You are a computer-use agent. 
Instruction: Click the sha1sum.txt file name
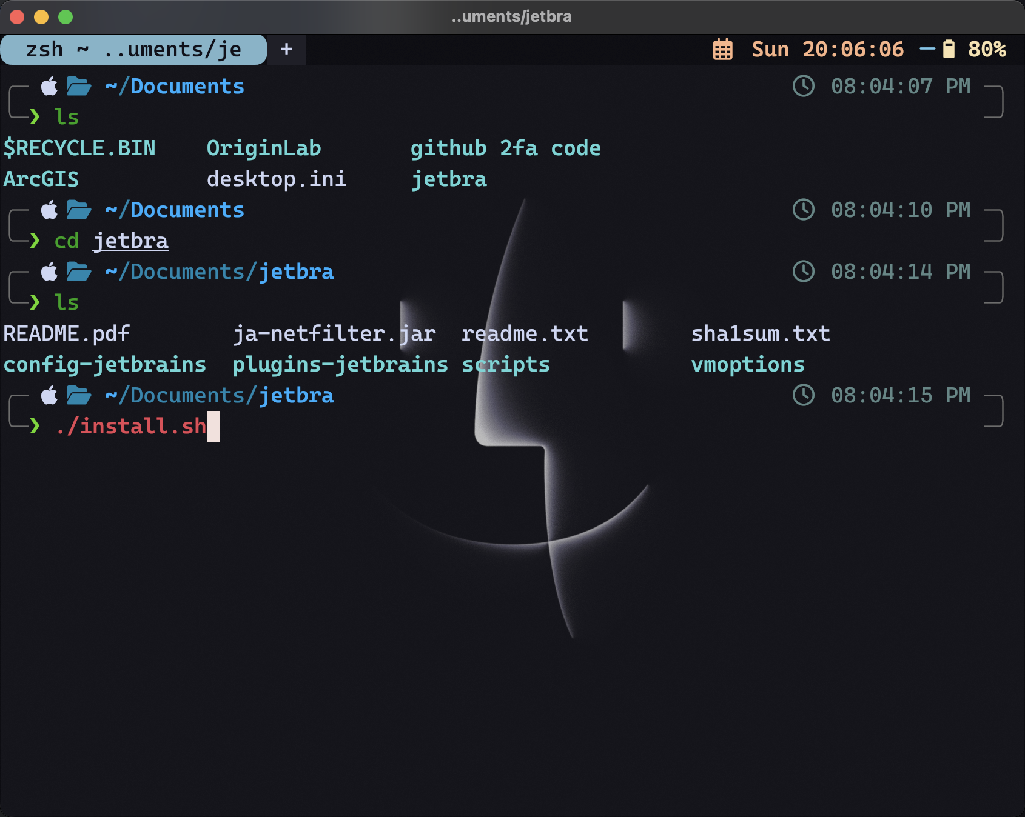pos(761,333)
